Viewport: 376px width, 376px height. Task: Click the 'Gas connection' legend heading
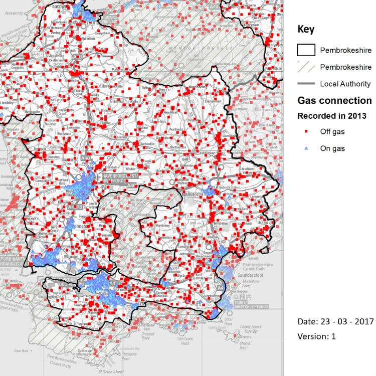(334, 100)
